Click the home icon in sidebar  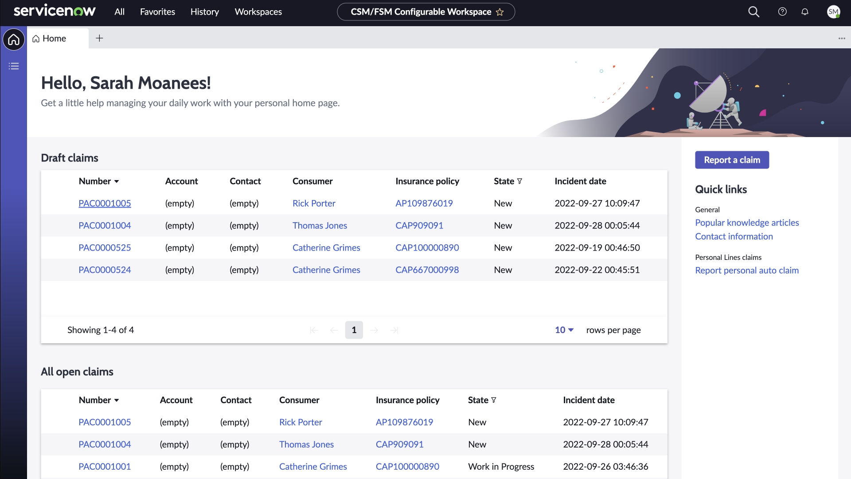pyautogui.click(x=14, y=40)
